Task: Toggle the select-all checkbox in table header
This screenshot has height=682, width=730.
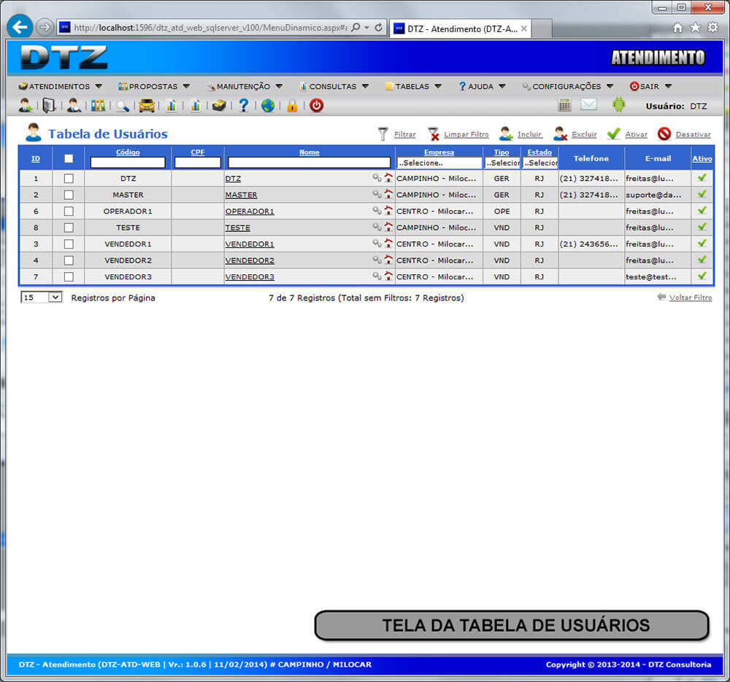Action: pos(69,158)
